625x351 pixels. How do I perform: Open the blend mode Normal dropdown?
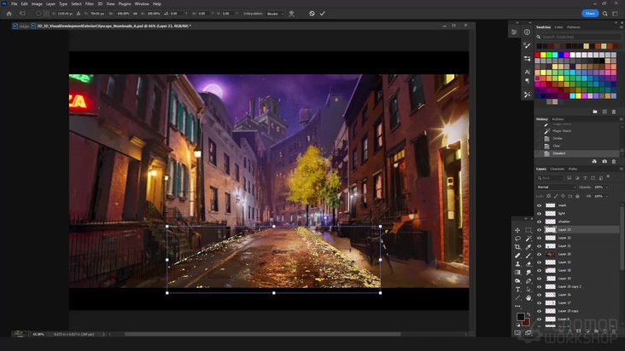point(557,187)
